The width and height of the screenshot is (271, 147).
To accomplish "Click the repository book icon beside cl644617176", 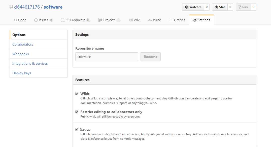I will click(11, 7).
